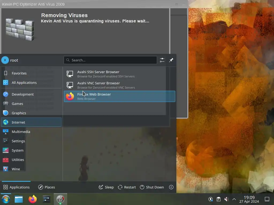Switch to the Applications tab
Image resolution: width=274 pixels, height=205 pixels.
click(16, 187)
